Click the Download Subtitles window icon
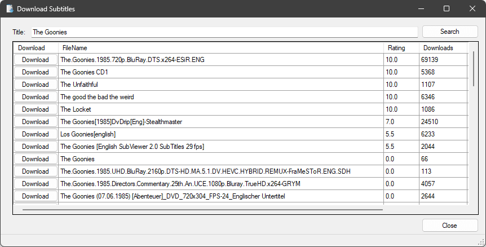 coord(10,8)
